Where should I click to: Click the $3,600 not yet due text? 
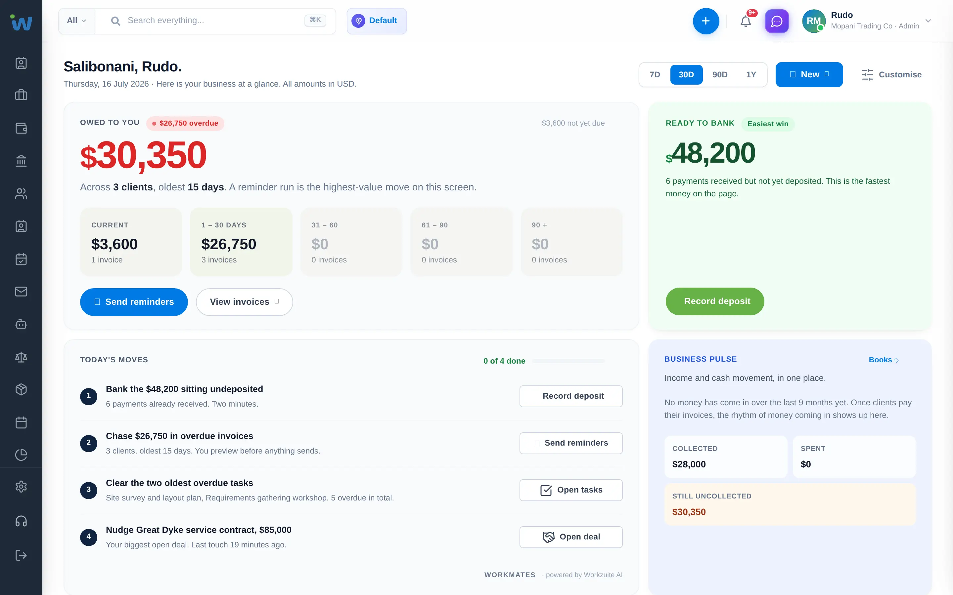point(573,123)
